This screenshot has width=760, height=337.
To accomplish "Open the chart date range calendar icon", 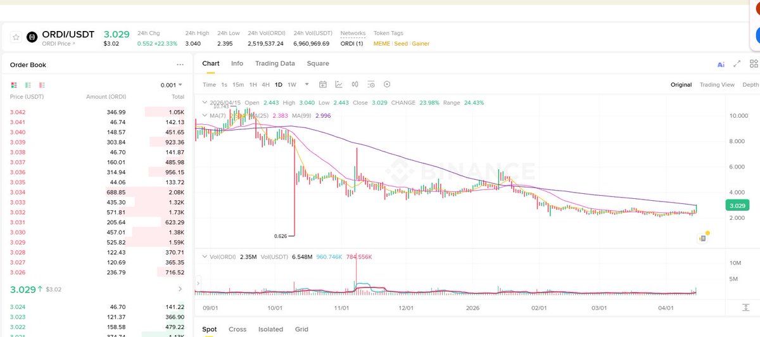I will [322, 84].
